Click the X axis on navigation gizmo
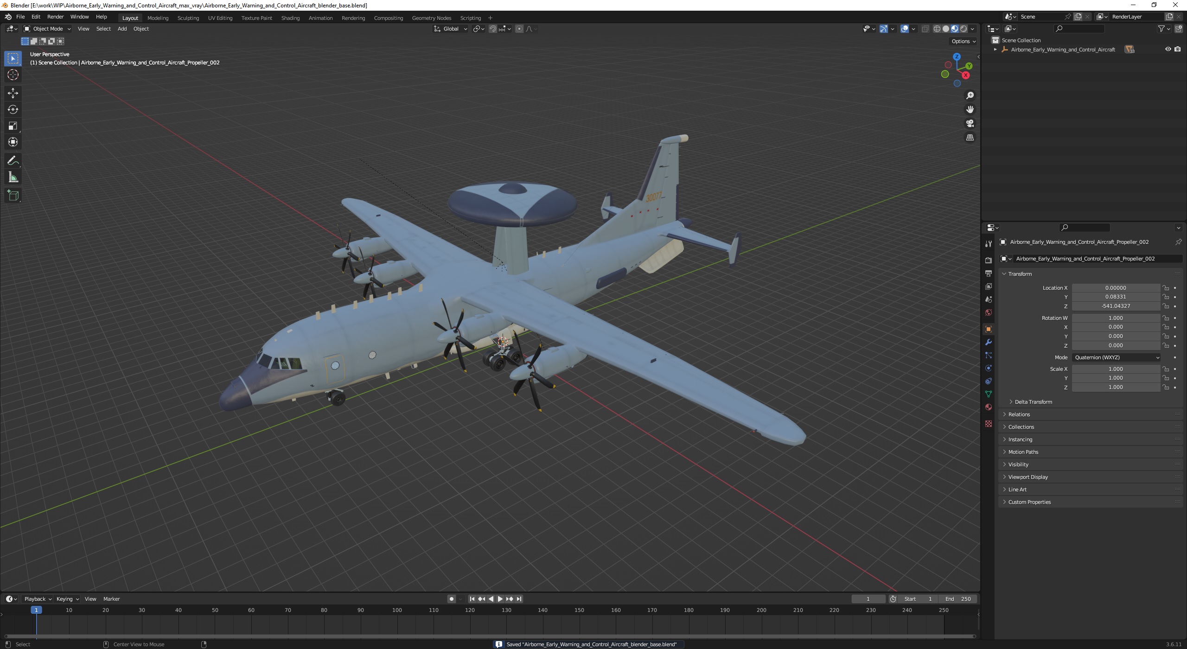The width and height of the screenshot is (1187, 649). pos(966,75)
